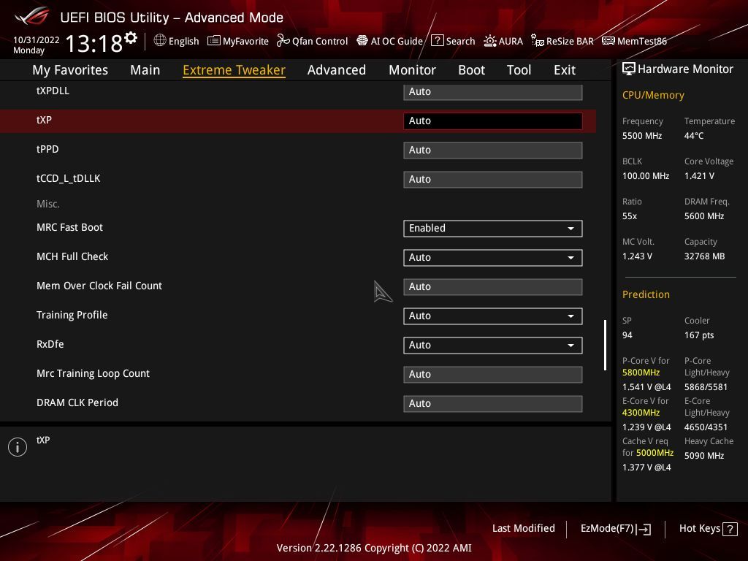Click the EzMode exit arrow icon

click(644, 529)
